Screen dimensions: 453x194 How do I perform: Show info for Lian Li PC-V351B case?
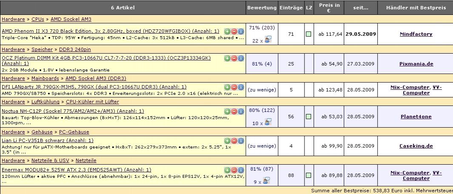click(x=241, y=141)
